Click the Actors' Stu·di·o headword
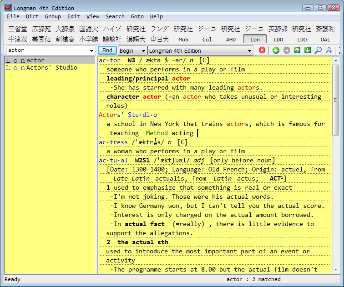This screenshot has width=344, height=287. [x=128, y=115]
